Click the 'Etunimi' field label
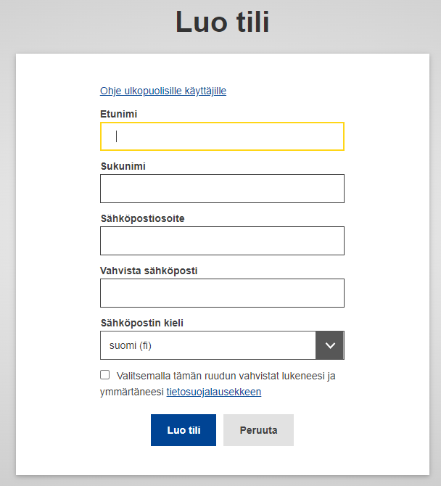Image resolution: width=441 pixels, height=486 pixels. pos(119,114)
